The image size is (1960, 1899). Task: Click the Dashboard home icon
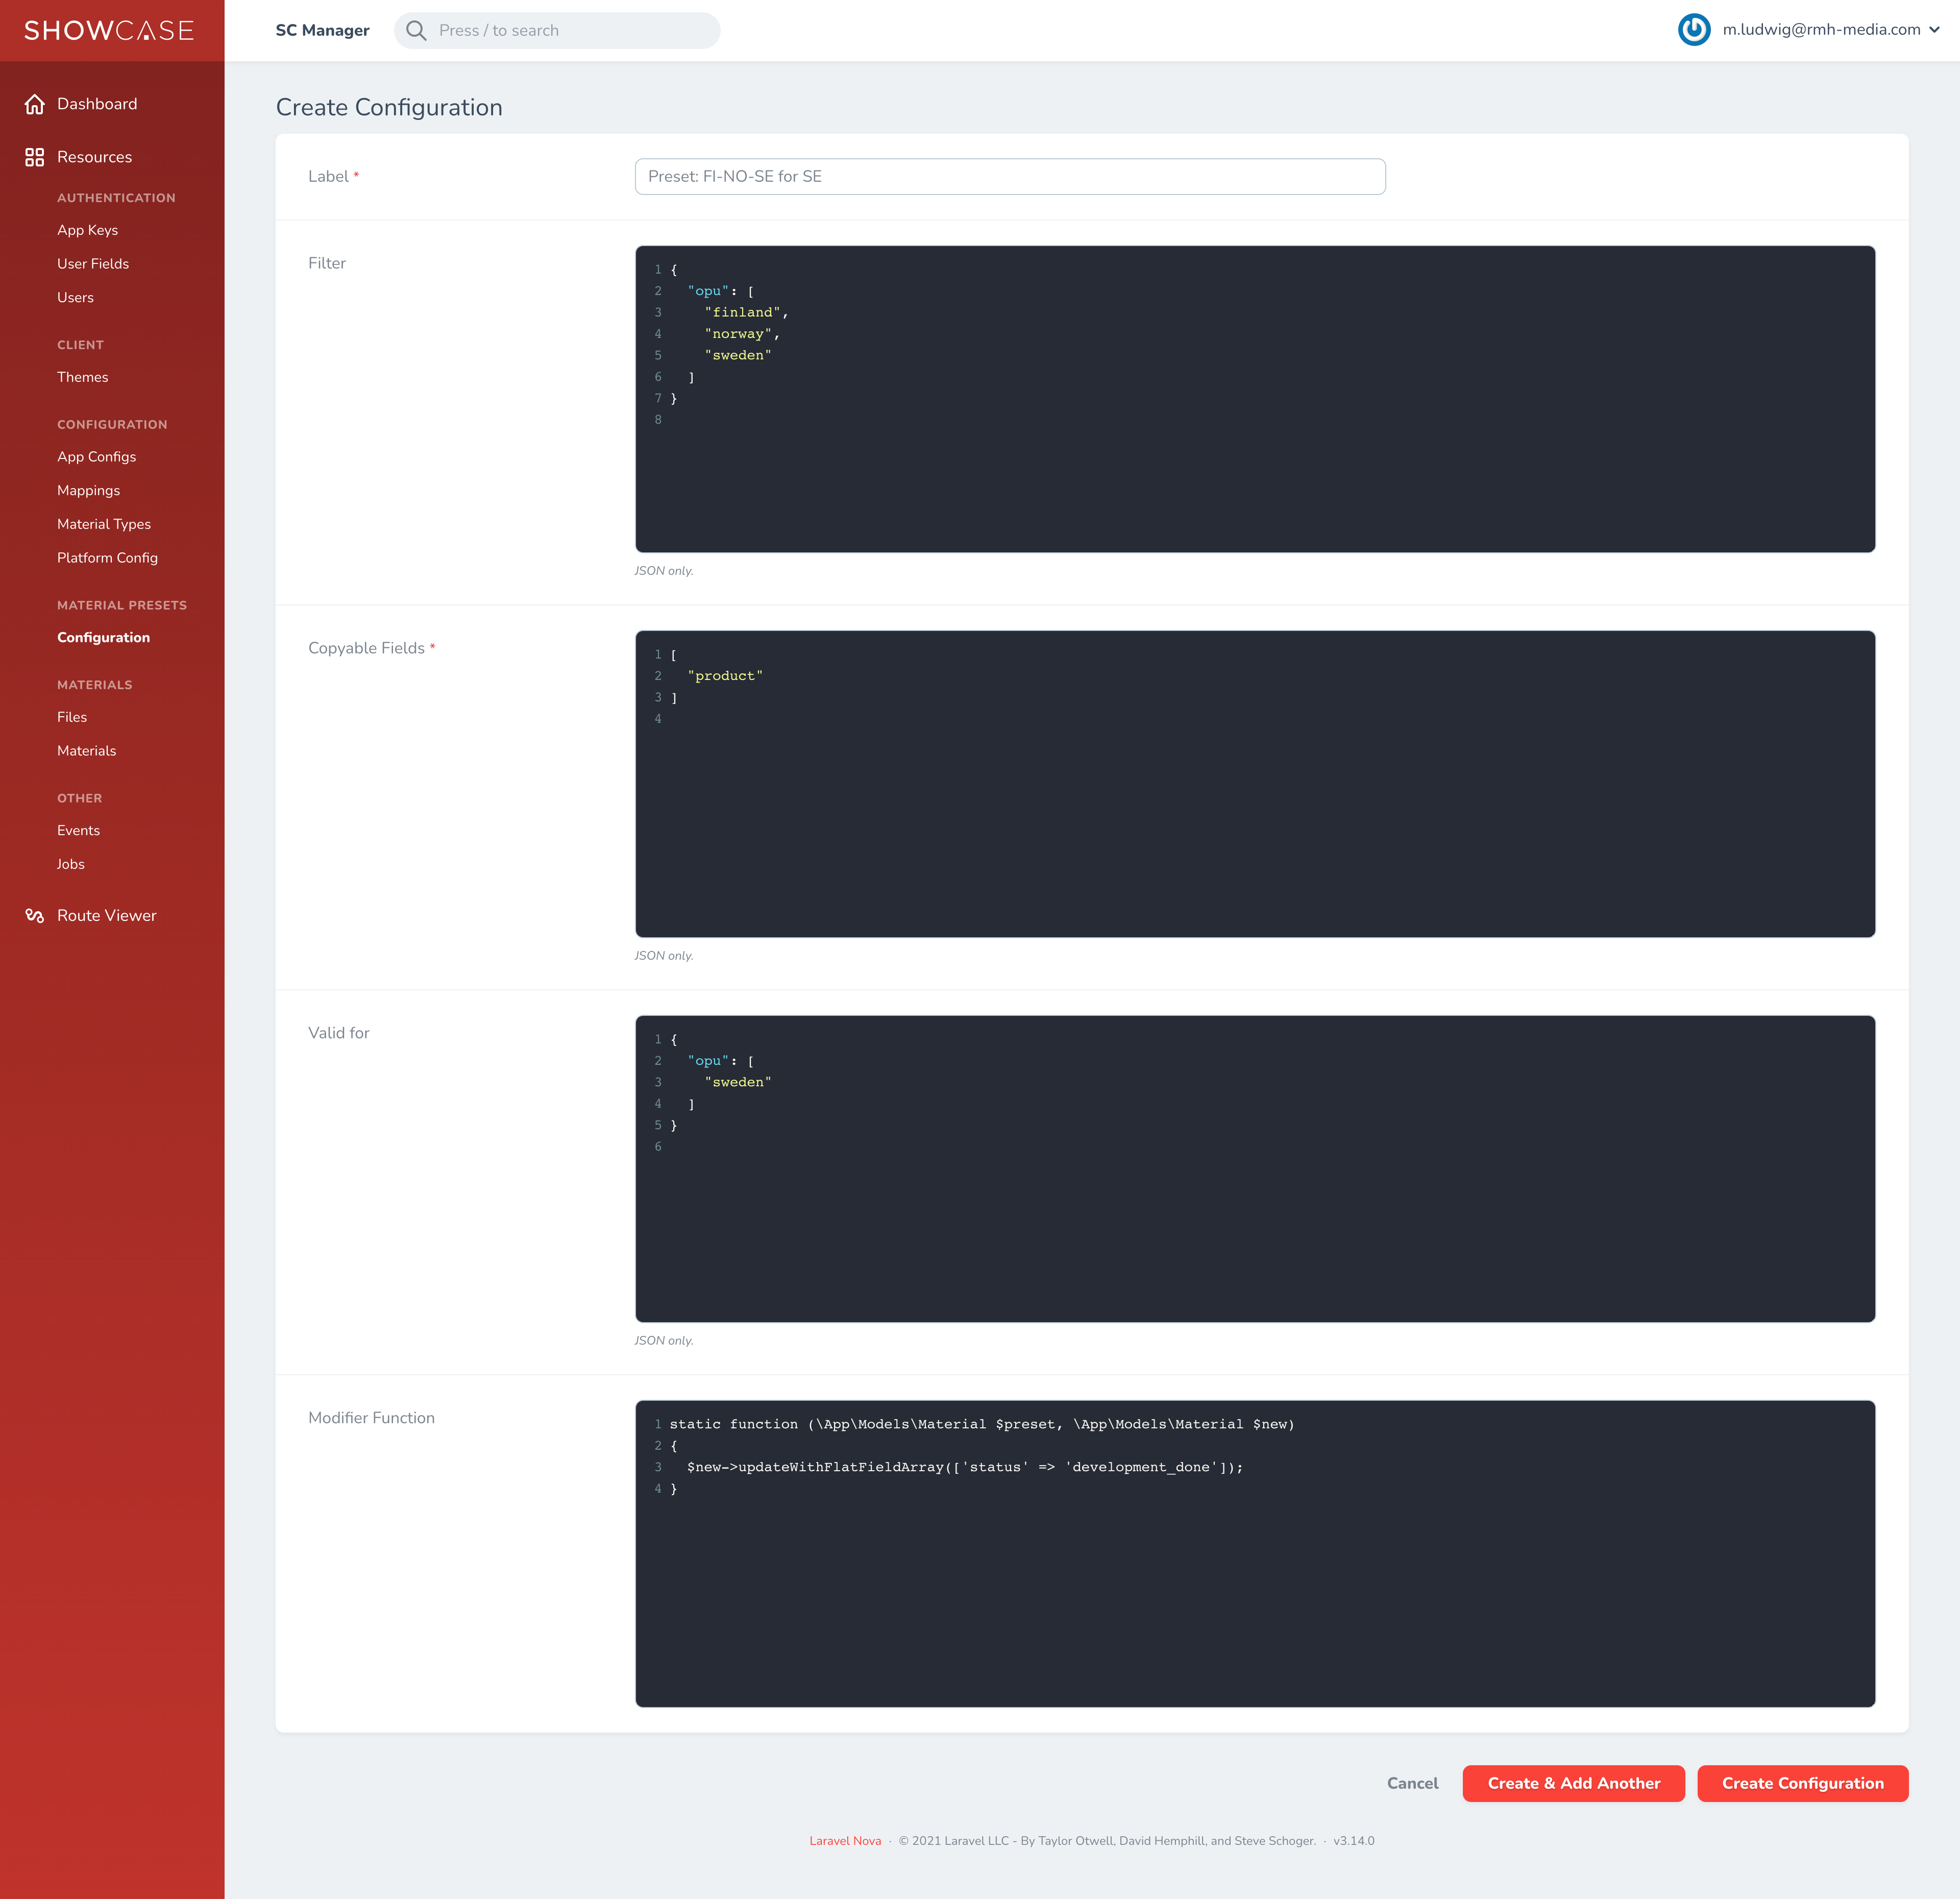coord(35,104)
